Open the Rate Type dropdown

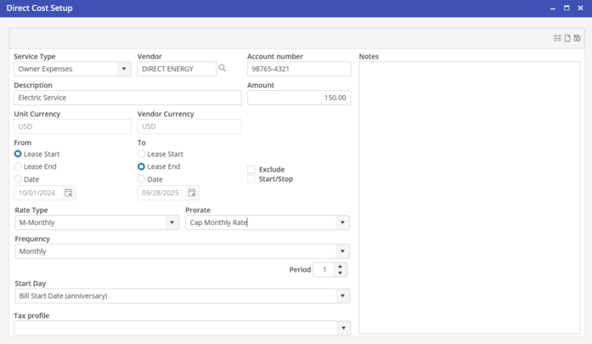click(172, 223)
